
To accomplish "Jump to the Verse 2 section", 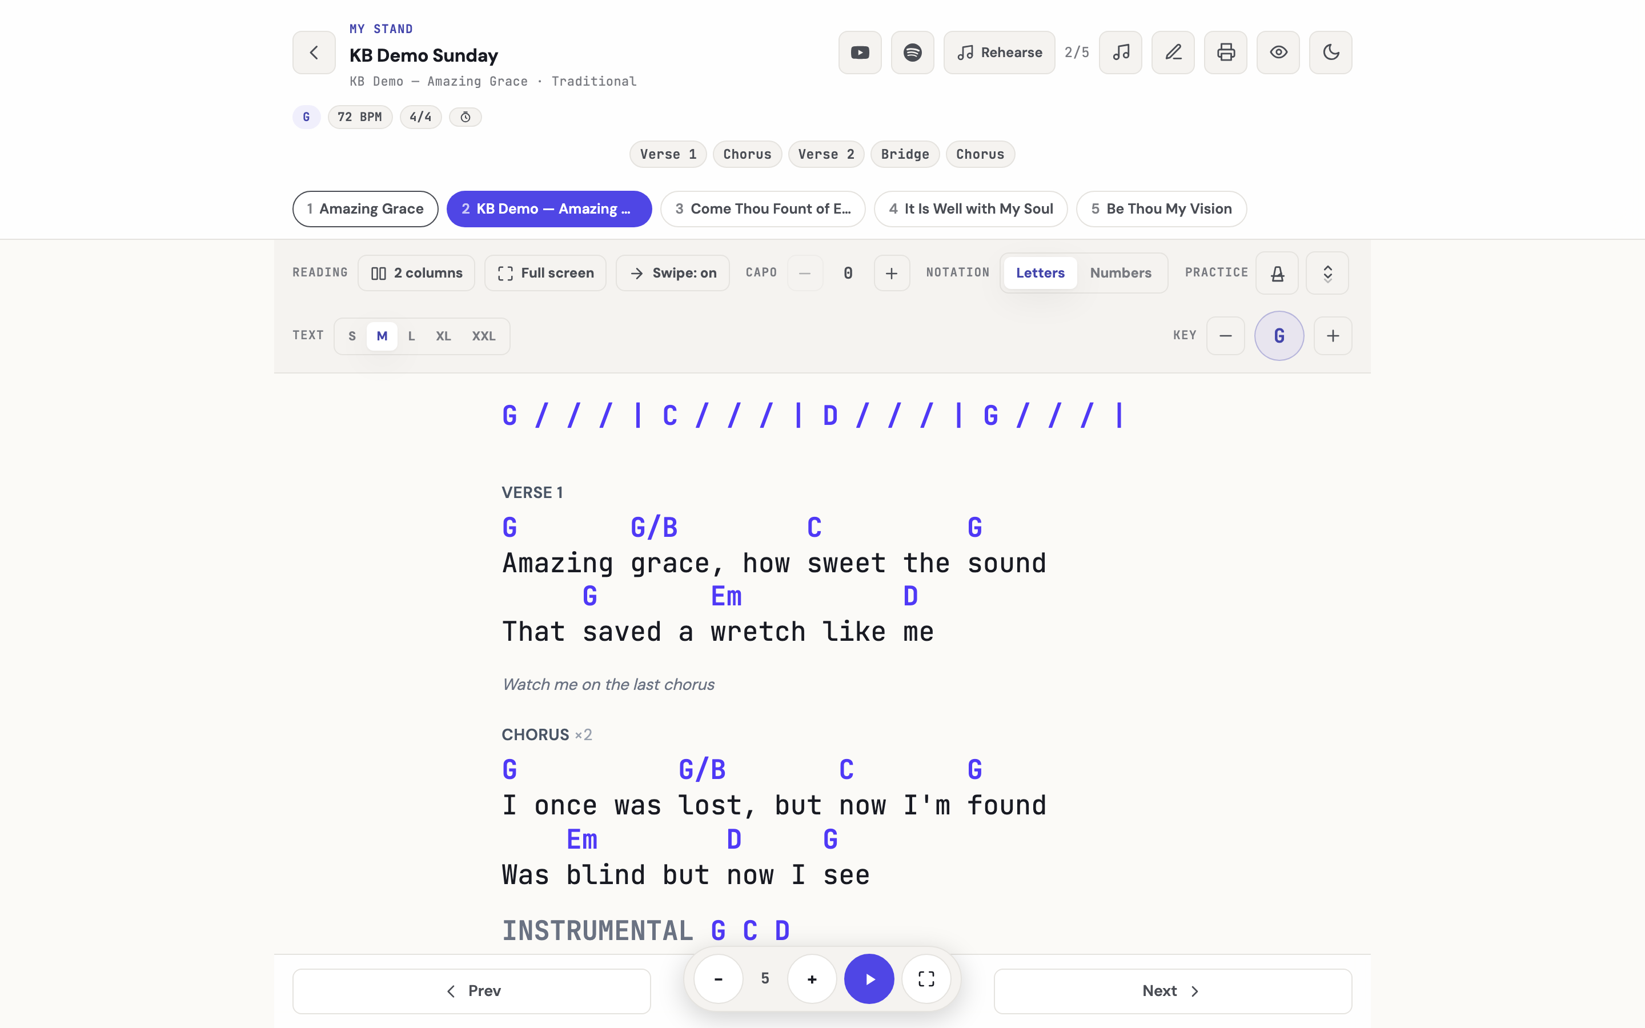I will click(826, 154).
